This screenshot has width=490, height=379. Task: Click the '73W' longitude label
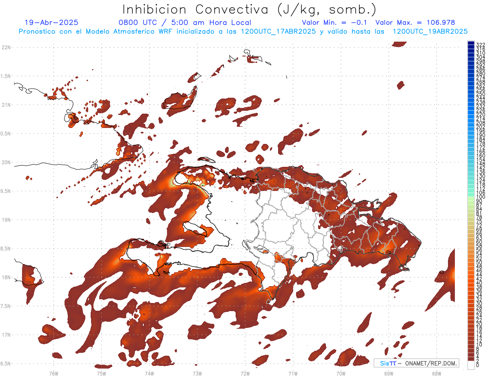197,373
